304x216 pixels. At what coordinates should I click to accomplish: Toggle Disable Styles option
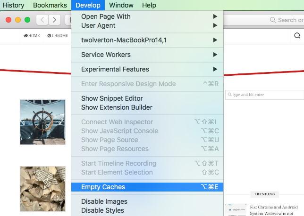102,210
